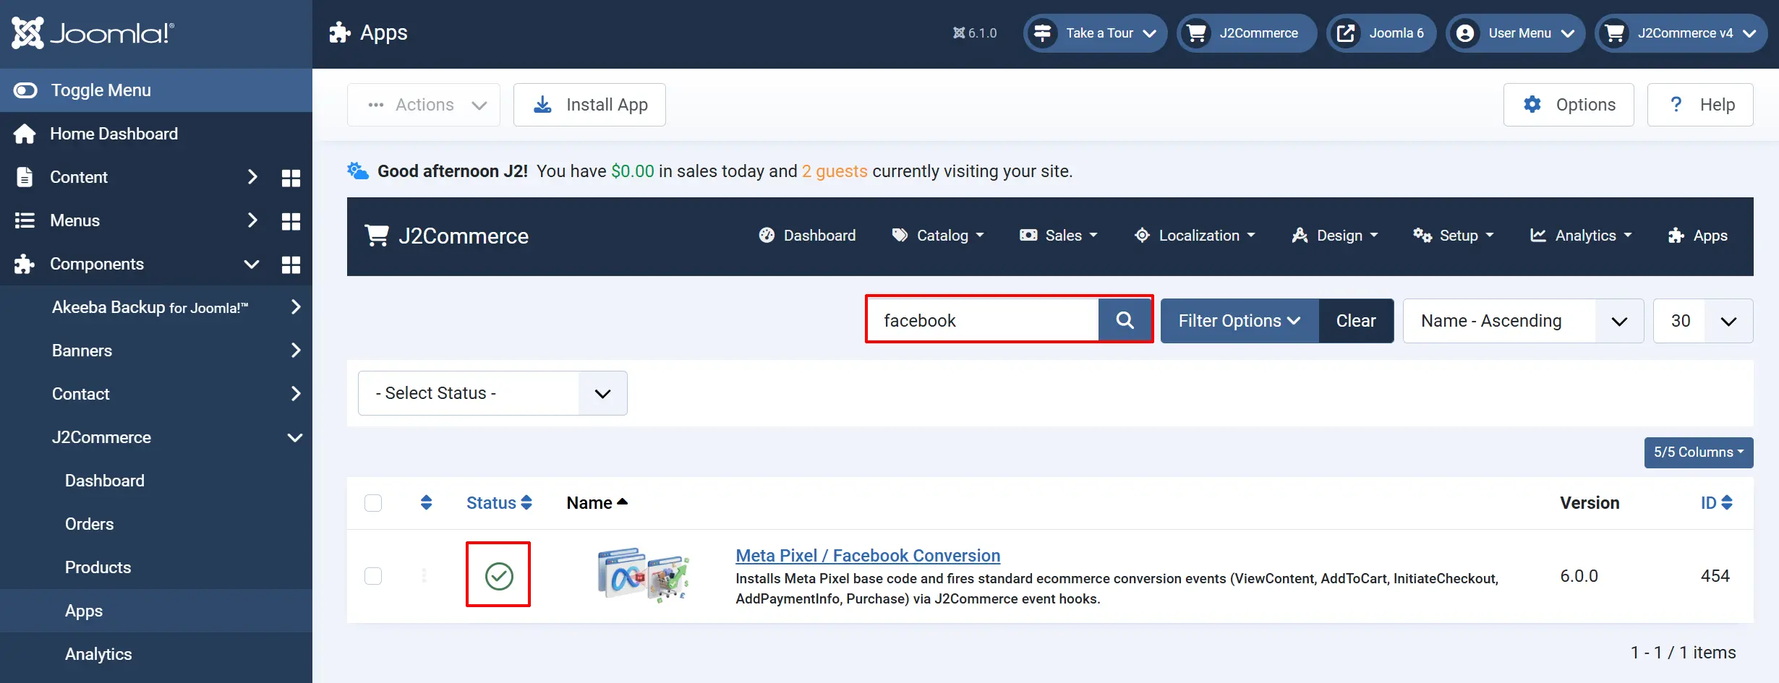Sort the table by Status

pos(499,503)
